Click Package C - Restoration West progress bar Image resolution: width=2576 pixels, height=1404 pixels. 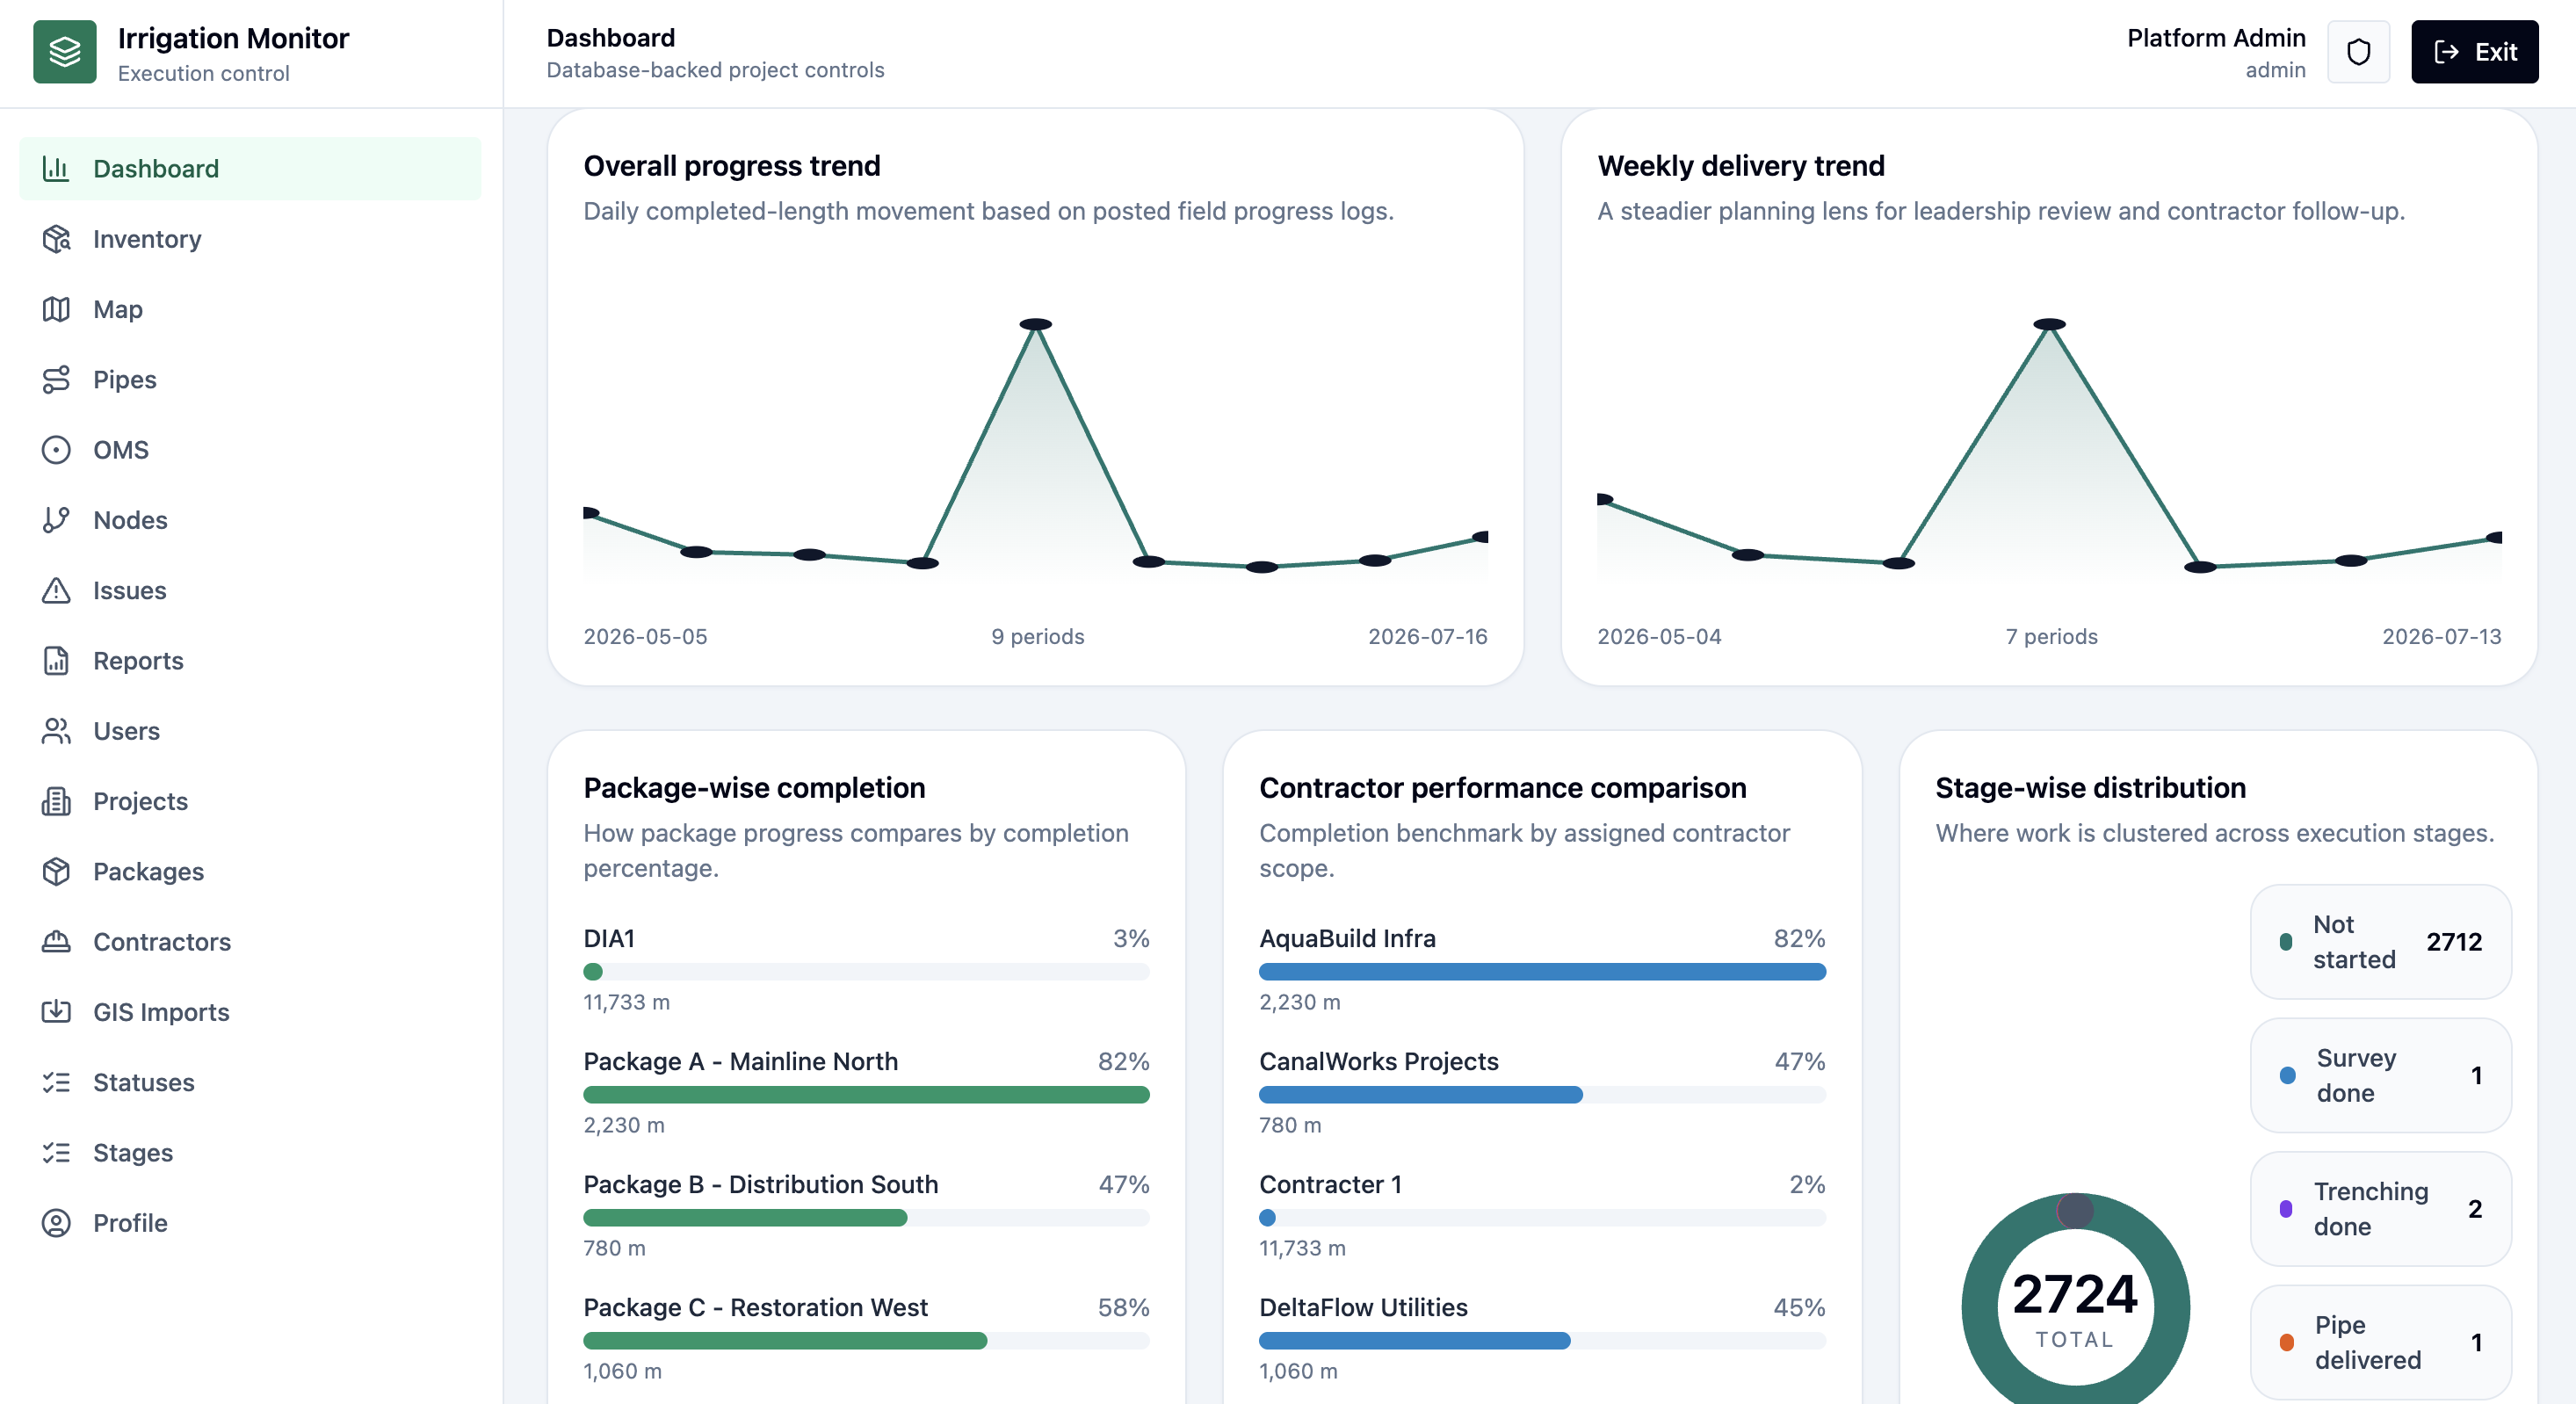pyautogui.click(x=866, y=1341)
